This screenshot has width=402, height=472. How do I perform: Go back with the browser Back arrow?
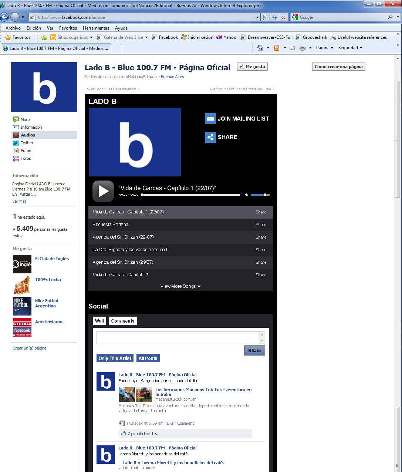[4, 17]
